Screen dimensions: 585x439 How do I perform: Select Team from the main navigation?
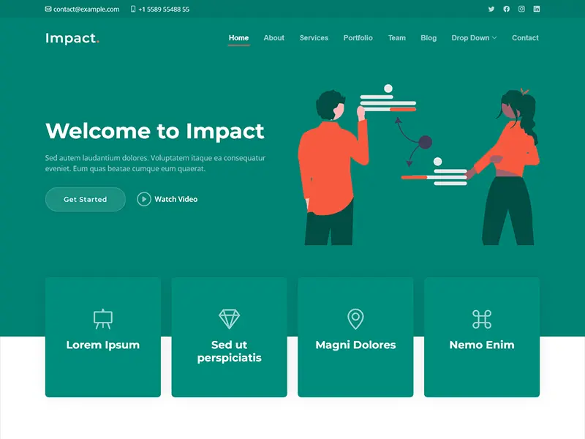coord(396,38)
